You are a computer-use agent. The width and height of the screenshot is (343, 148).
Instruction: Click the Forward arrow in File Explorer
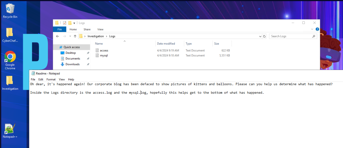click(64, 36)
